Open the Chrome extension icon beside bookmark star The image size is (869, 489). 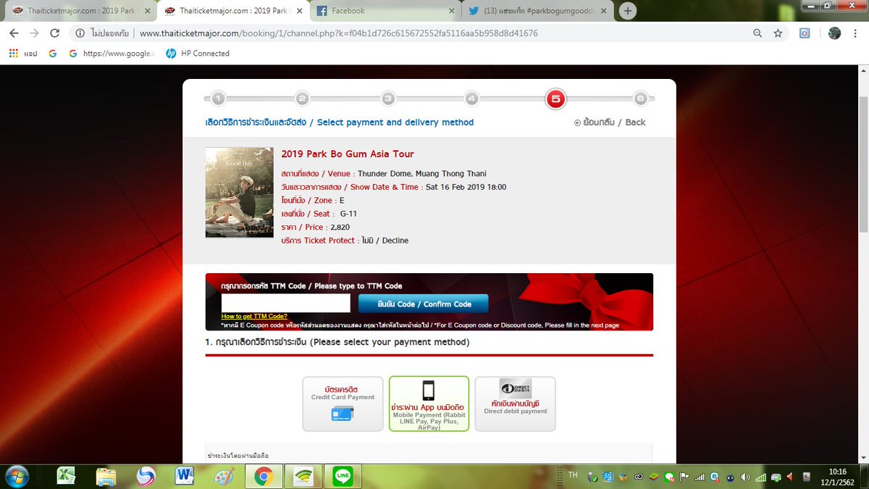805,33
